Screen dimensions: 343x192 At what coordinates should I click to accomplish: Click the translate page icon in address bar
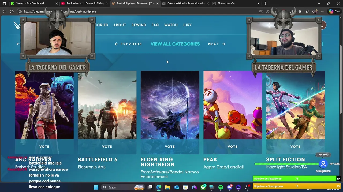pos(261,11)
